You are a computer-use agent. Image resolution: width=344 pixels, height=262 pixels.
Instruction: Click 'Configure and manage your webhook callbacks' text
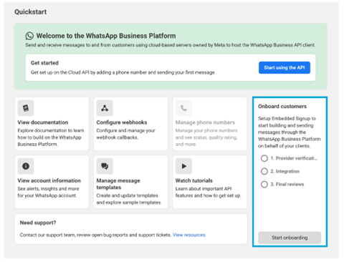click(x=126, y=134)
